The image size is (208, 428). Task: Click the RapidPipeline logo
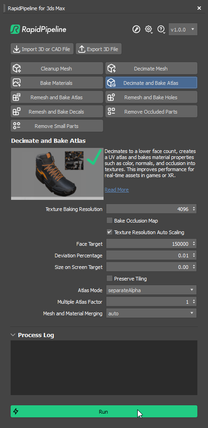pyautogui.click(x=38, y=29)
